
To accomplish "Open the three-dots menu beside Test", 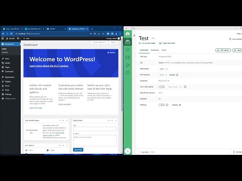I will coord(153,38).
